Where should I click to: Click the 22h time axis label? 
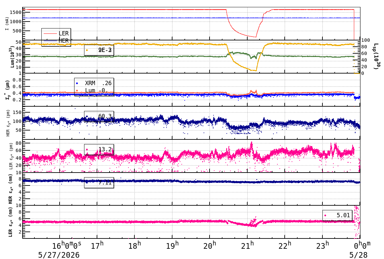tap(285, 245)
